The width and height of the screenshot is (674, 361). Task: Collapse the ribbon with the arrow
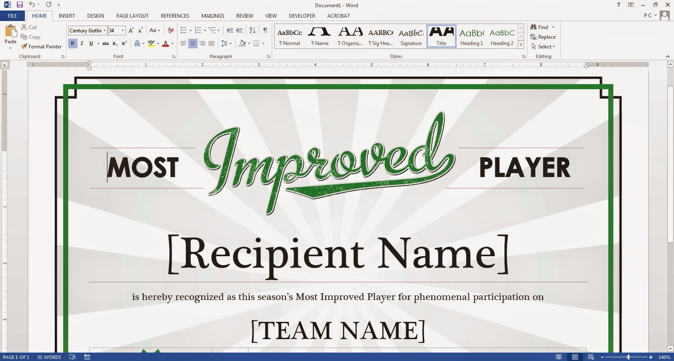pyautogui.click(x=668, y=56)
